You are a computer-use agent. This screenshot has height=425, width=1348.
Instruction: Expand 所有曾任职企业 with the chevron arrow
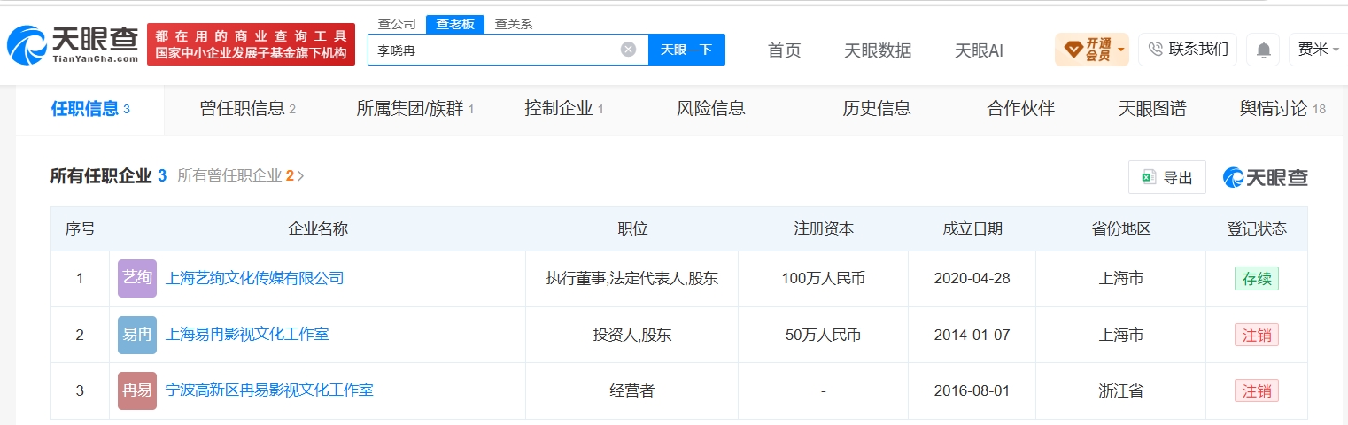pyautogui.click(x=301, y=176)
